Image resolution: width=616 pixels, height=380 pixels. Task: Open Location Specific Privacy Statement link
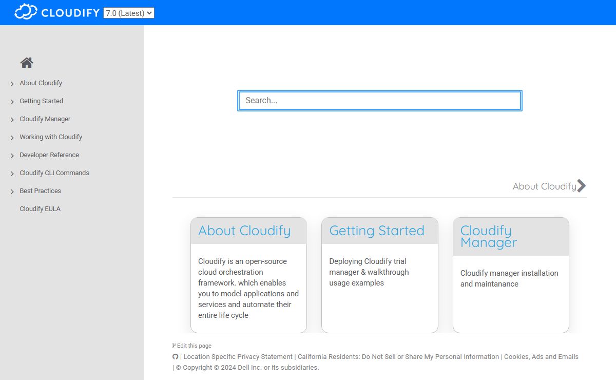pyautogui.click(x=238, y=357)
